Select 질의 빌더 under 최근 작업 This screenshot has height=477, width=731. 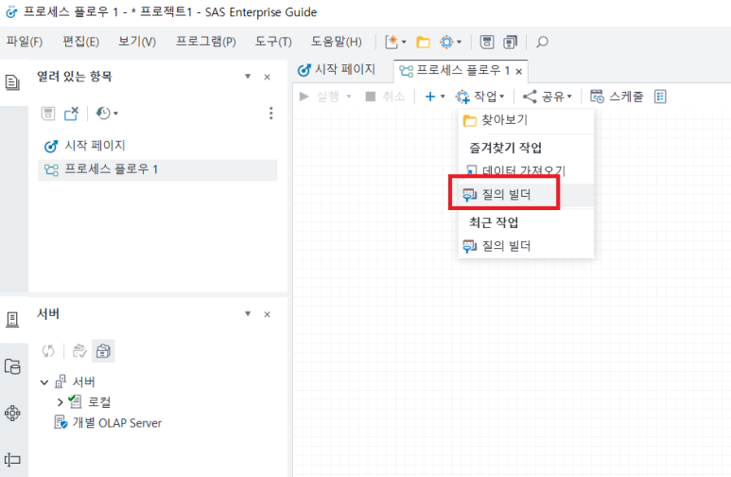click(526, 246)
